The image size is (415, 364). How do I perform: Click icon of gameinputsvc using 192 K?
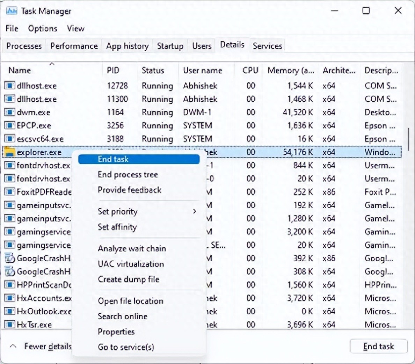point(9,205)
